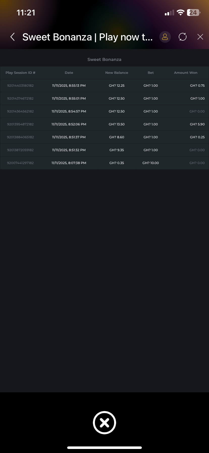Screen dimensions: 209x453
Task: Tap the GH? 10.00 bet entry
Action: pyautogui.click(x=151, y=163)
